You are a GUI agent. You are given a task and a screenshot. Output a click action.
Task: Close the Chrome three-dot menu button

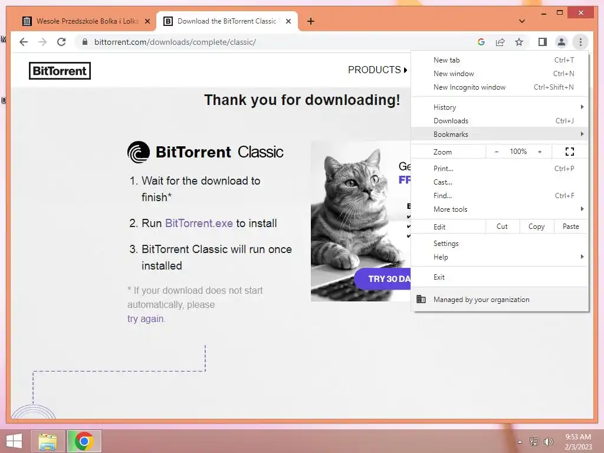(580, 42)
